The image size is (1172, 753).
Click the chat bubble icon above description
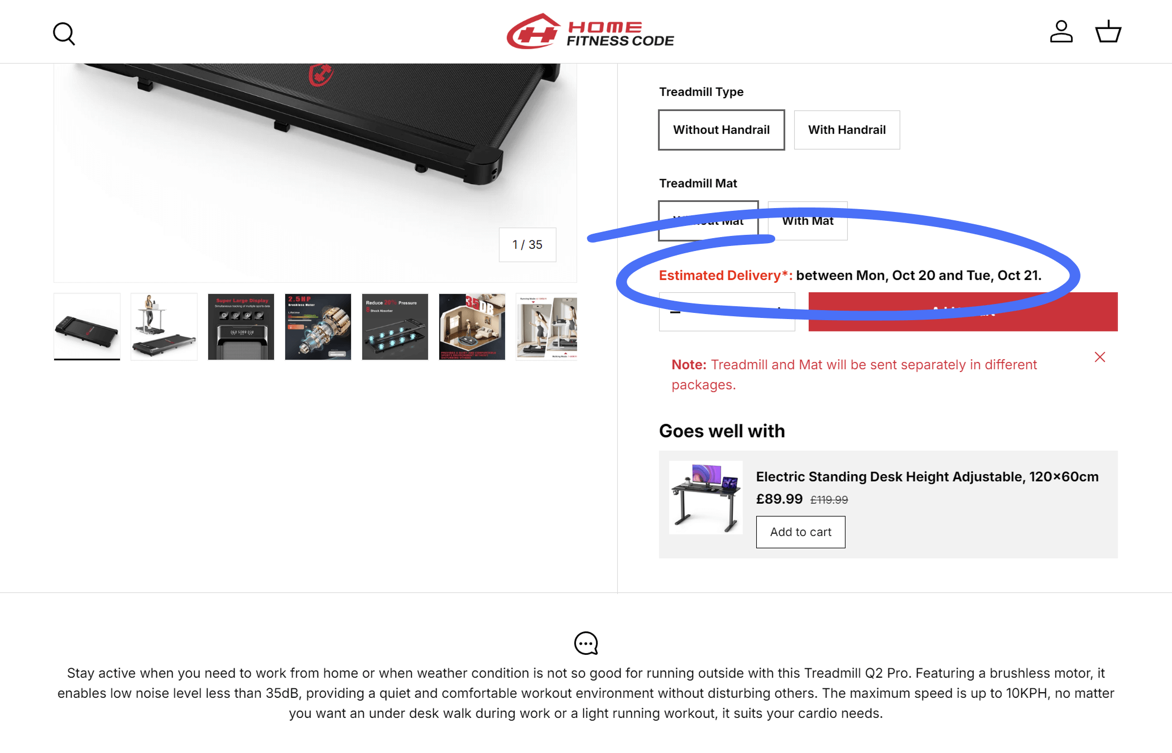[586, 643]
